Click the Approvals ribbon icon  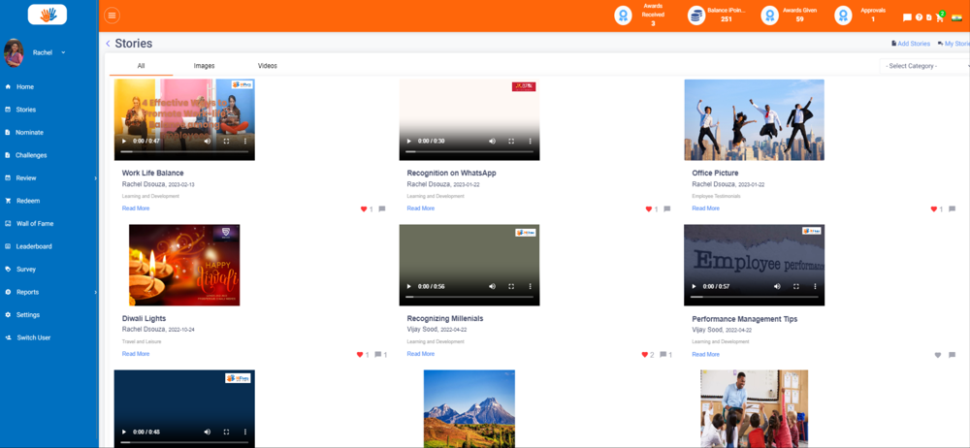[x=843, y=16]
